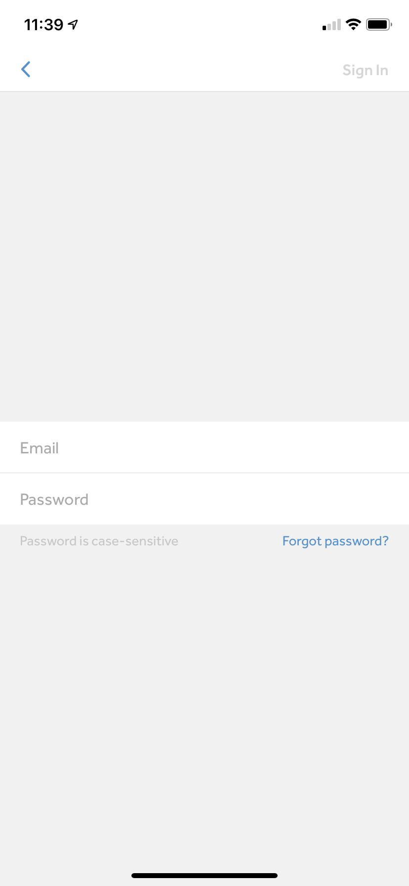The image size is (409, 886).
Task: Open the Forgot password link
Action: tap(335, 541)
